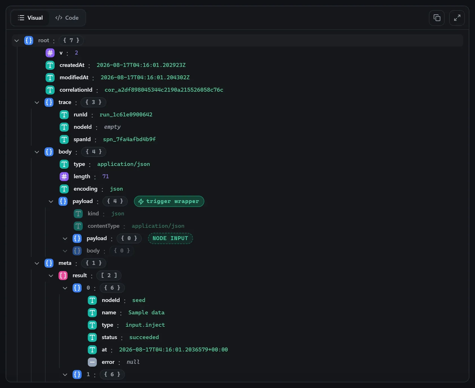Collapse the trigger wrapper payload node
This screenshot has width=475, height=388.
51,201
